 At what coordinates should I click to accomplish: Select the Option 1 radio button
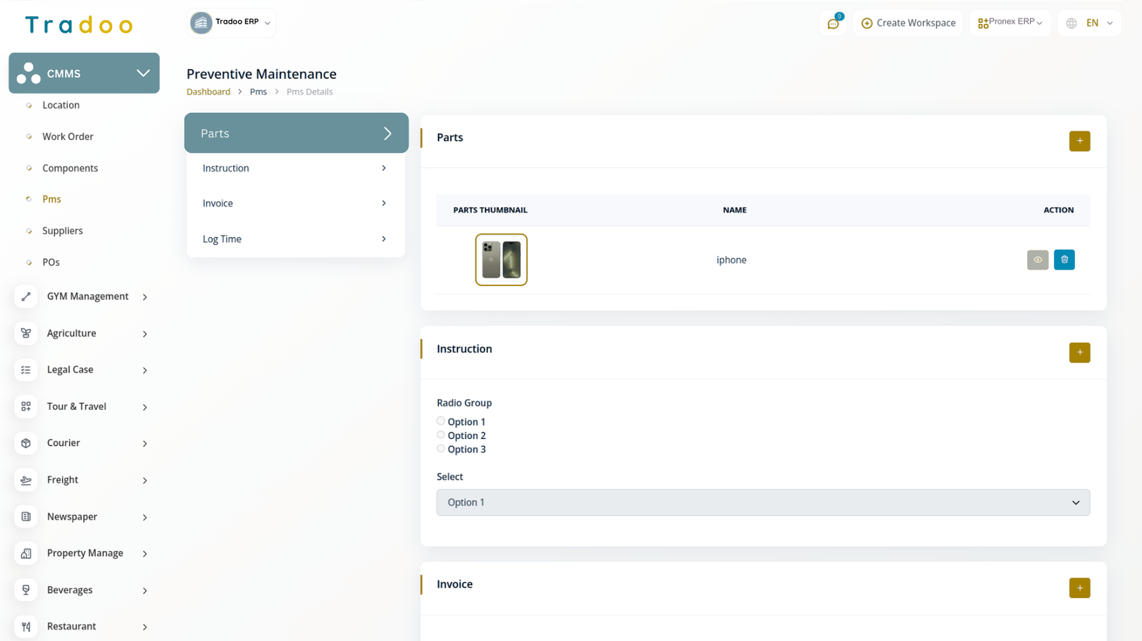tap(441, 421)
